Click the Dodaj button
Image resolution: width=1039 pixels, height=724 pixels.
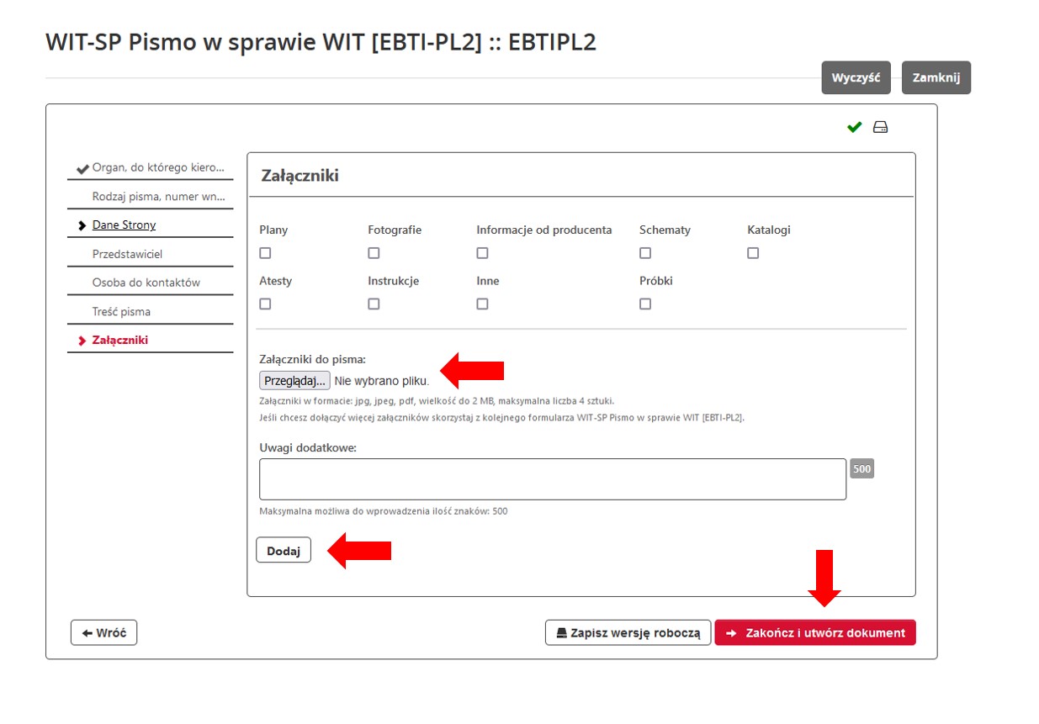[x=284, y=550]
